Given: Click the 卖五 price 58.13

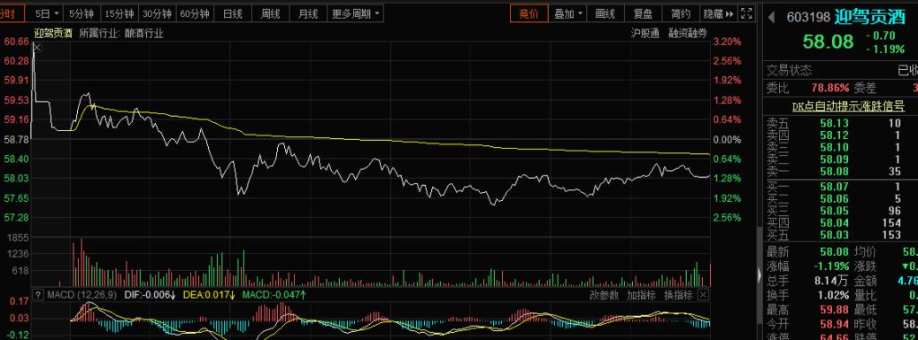Looking at the screenshot, I should pyautogui.click(x=834, y=123).
